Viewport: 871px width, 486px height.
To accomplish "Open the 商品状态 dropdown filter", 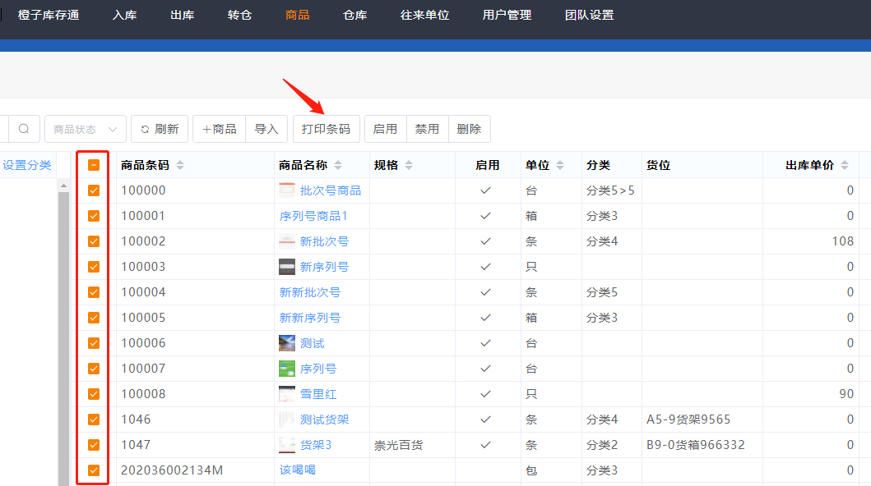I will tap(86, 129).
